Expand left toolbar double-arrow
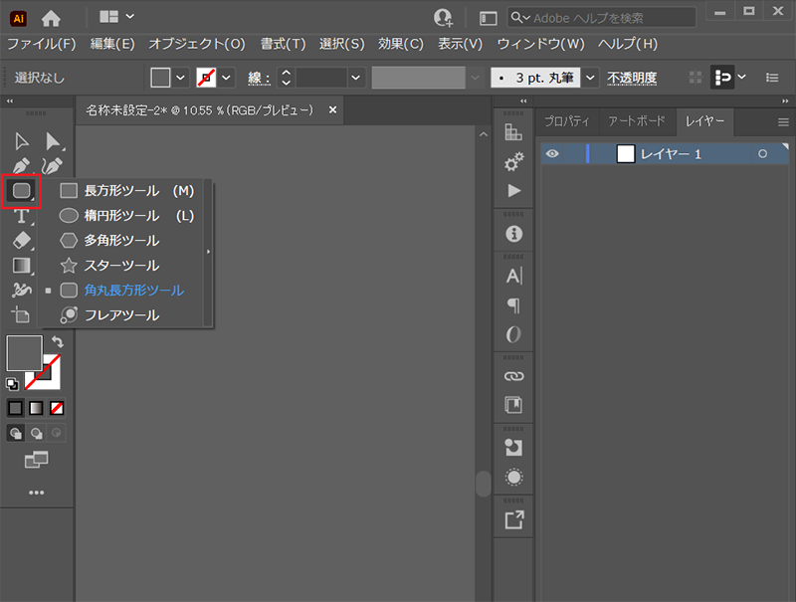The image size is (796, 602). click(9, 101)
